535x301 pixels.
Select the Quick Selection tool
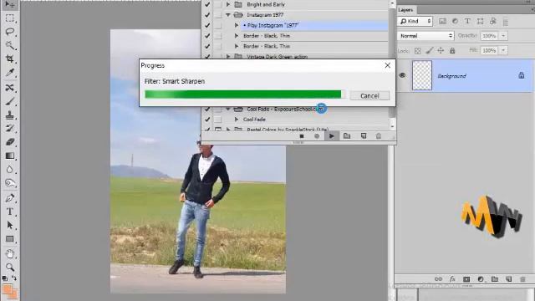tap(9, 45)
